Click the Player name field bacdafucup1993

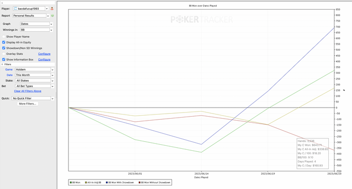pos(29,9)
